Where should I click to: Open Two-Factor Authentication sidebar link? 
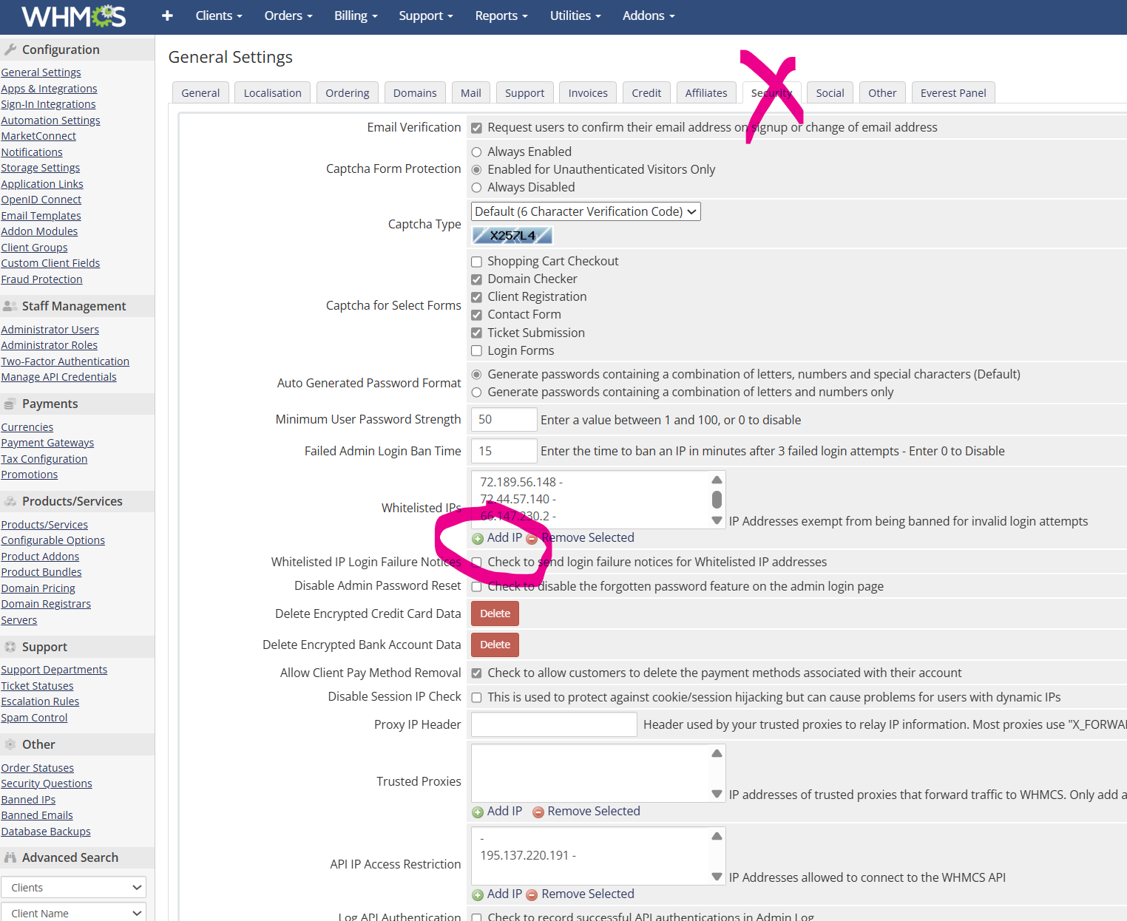[65, 361]
